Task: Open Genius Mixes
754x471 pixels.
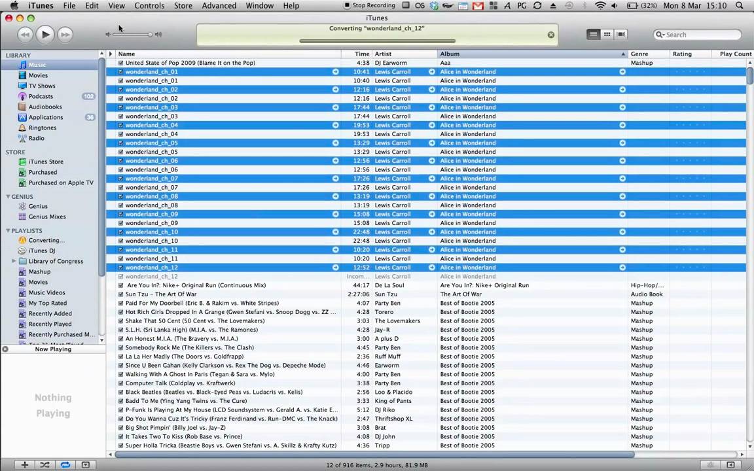Action: 47,217
